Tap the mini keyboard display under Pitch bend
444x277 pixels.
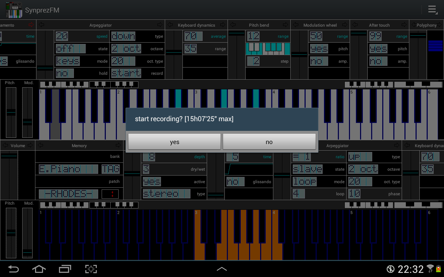(268, 48)
